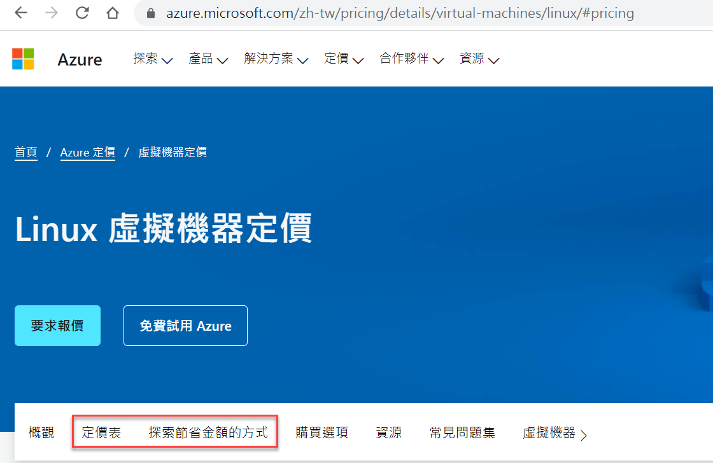Click the Microsoft logo
Viewport: 713px width, 463px height.
[x=23, y=59]
